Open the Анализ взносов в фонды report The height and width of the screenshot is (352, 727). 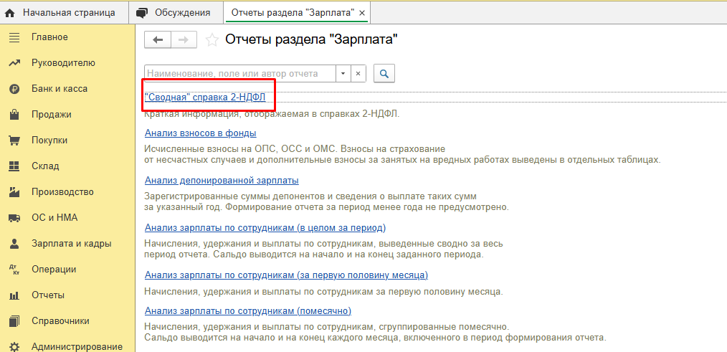pos(201,133)
